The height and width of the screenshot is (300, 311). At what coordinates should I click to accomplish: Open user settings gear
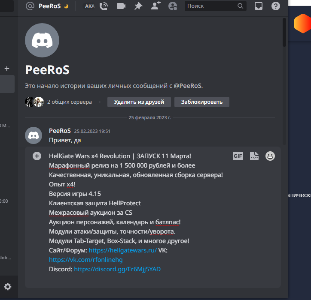click(x=8, y=287)
